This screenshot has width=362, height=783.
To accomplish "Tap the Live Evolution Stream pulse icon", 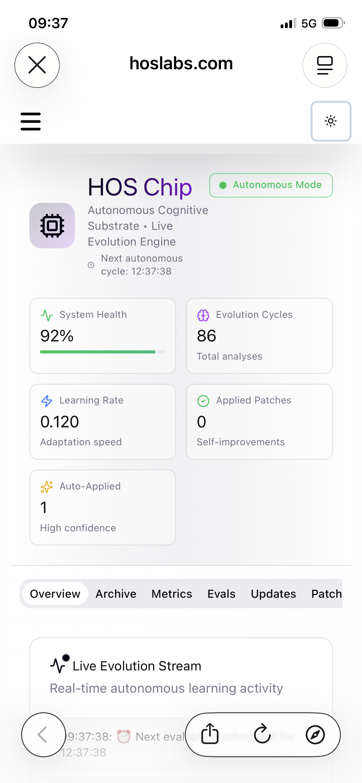I will pyautogui.click(x=58, y=665).
